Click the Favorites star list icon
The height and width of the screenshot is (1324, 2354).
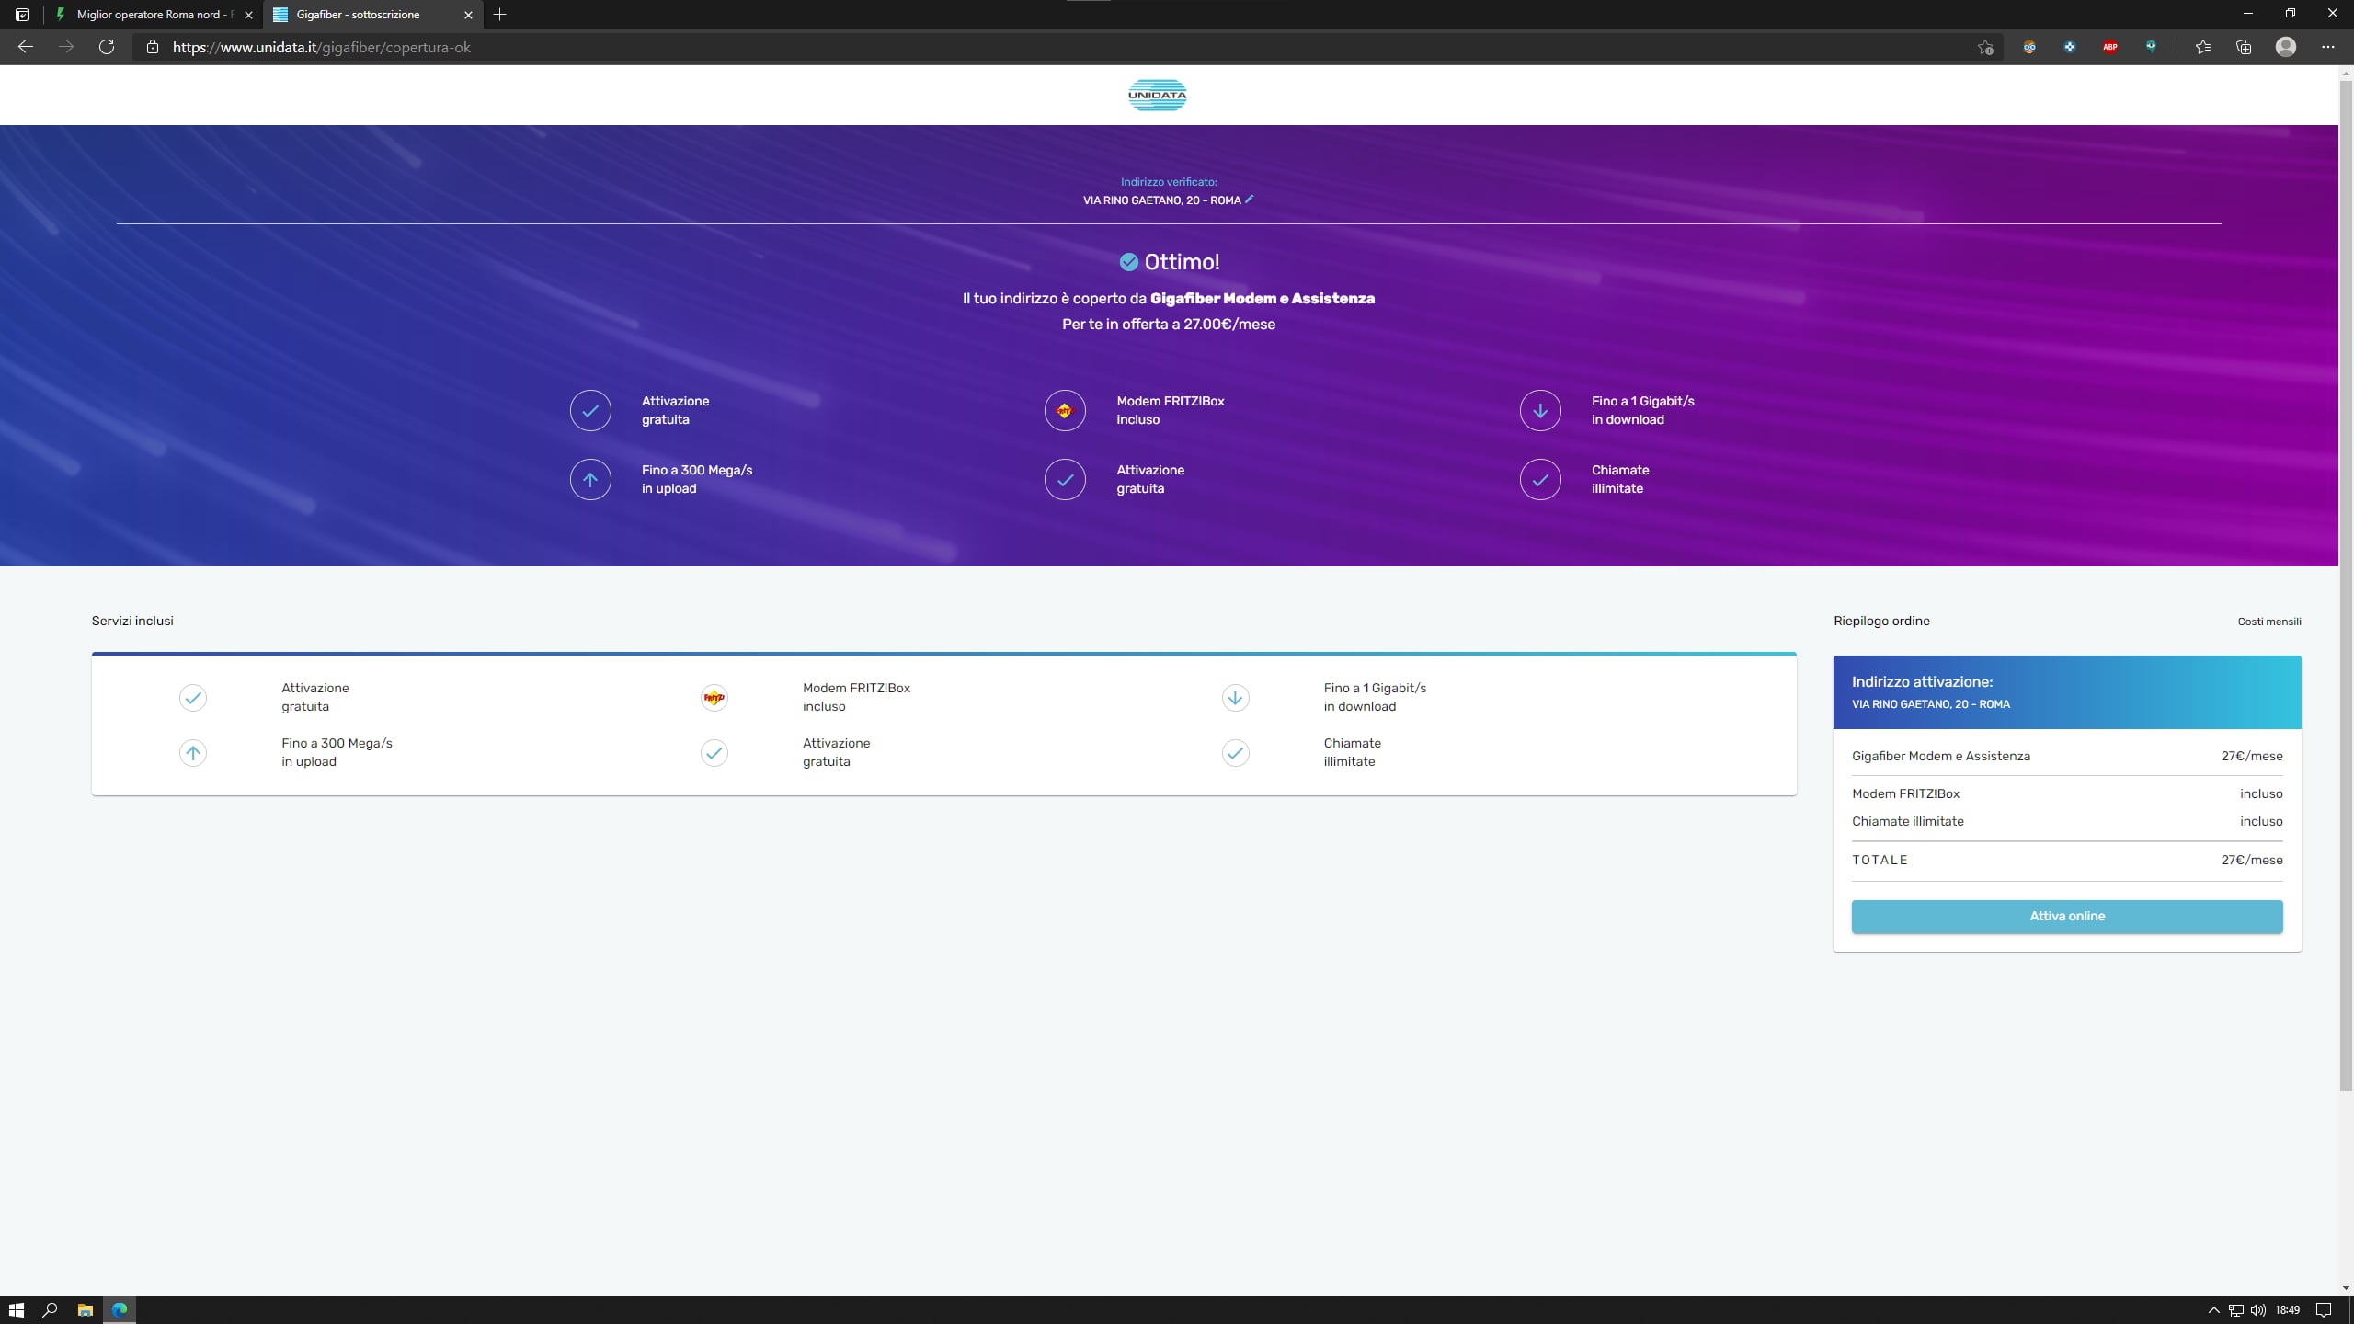(x=2203, y=47)
